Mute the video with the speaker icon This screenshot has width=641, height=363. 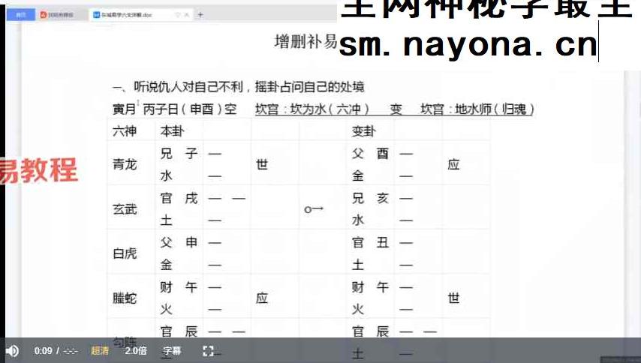coord(12,351)
